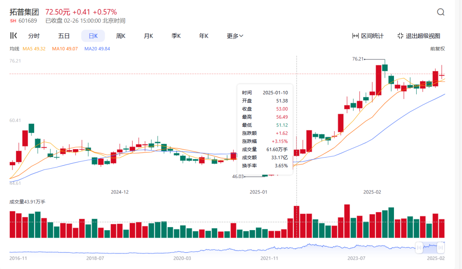Expand the 更多 period dropdown

coord(235,36)
